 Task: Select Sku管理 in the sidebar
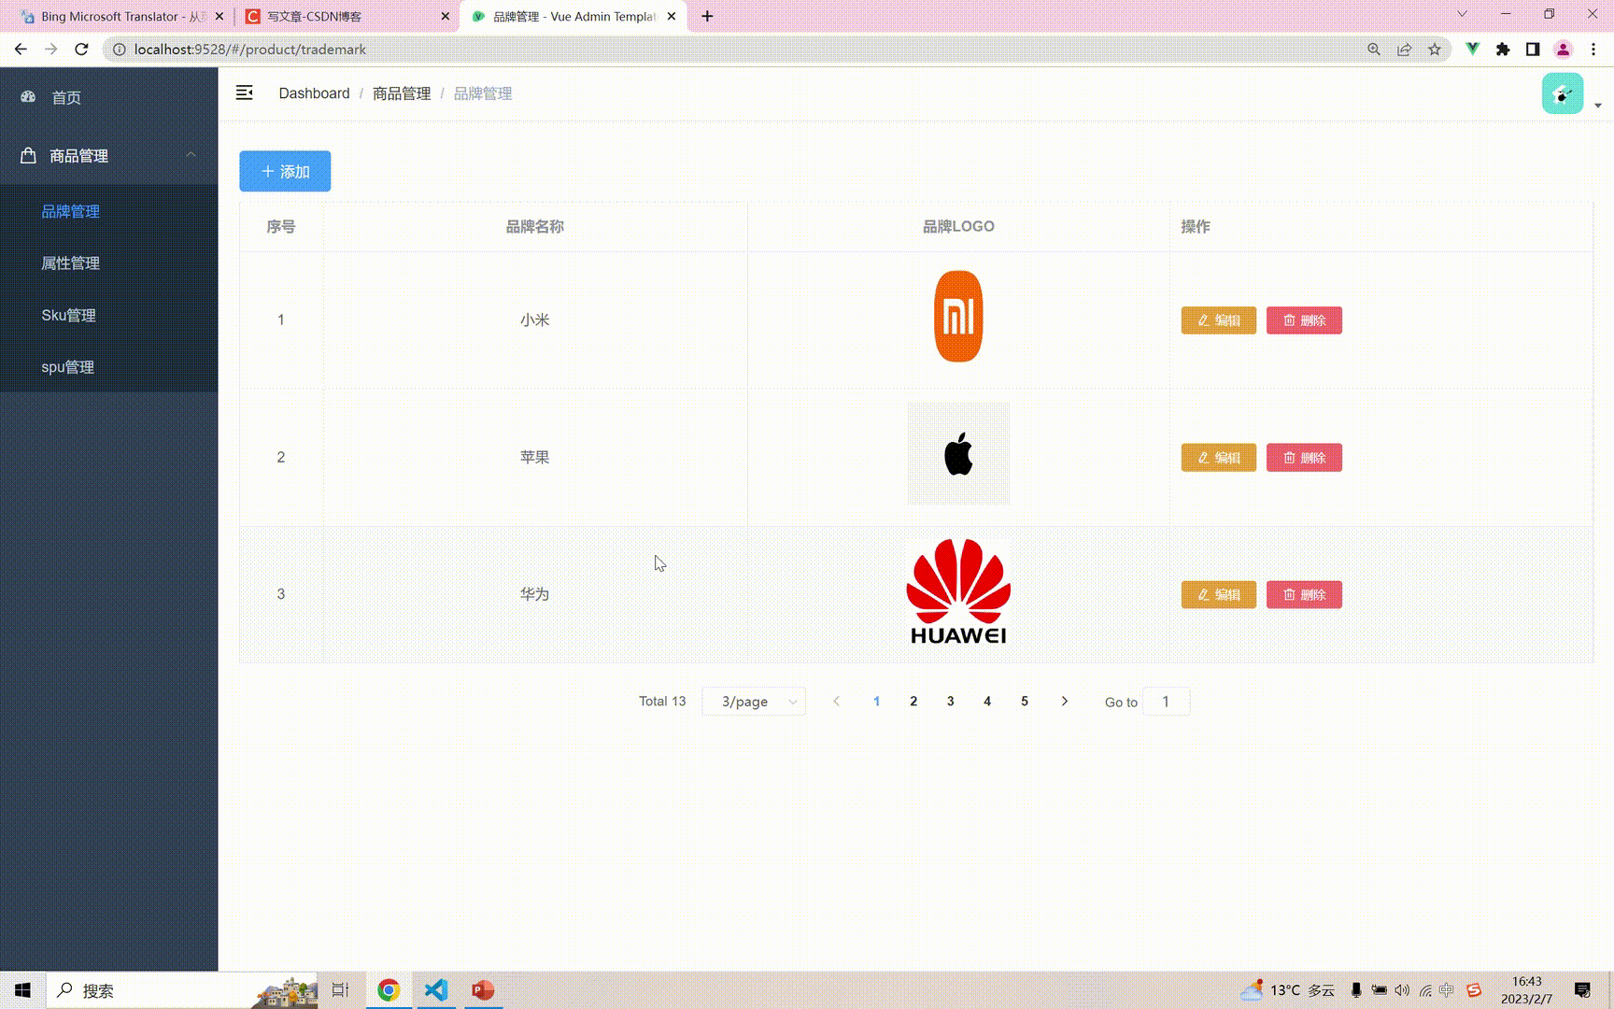[x=108, y=315]
